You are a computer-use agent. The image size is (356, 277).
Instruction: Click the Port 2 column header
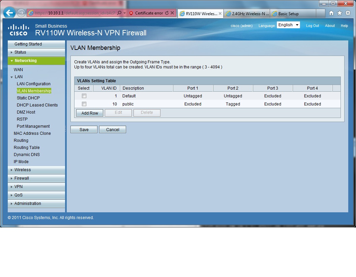[x=233, y=88]
